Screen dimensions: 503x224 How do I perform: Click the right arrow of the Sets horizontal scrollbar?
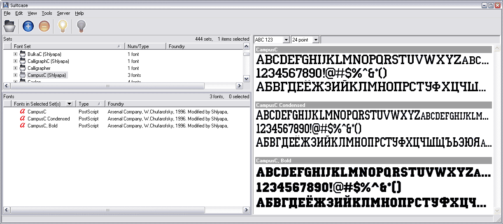(239, 86)
